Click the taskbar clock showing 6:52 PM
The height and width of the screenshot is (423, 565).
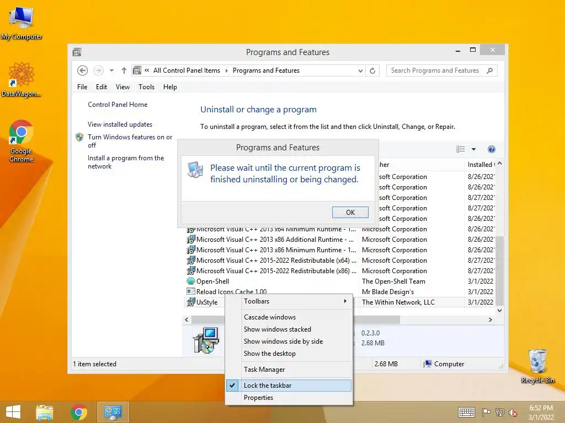[x=541, y=413]
